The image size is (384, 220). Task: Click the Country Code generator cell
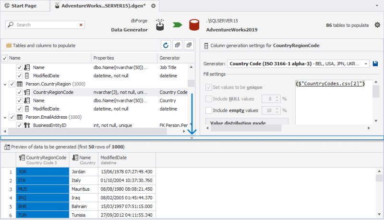tap(172, 92)
